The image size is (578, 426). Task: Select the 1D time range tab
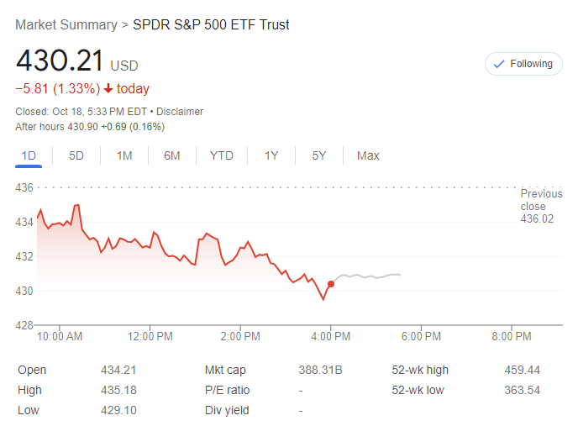(28, 155)
